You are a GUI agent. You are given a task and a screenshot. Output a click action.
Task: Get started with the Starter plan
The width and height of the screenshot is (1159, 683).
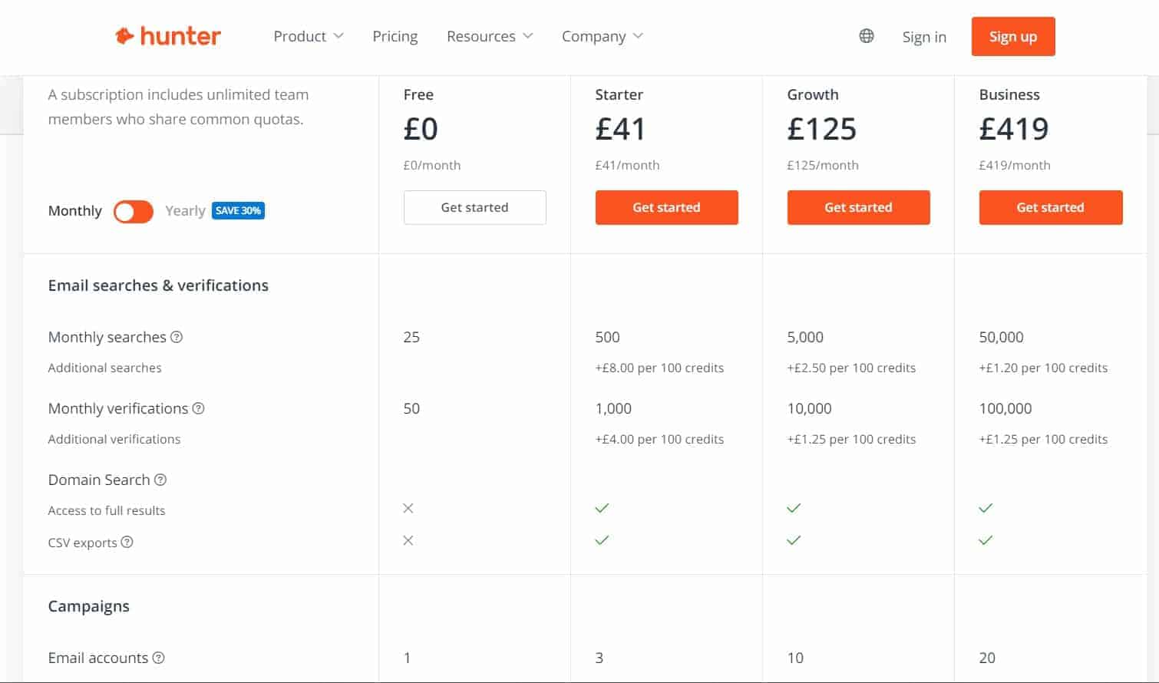667,207
